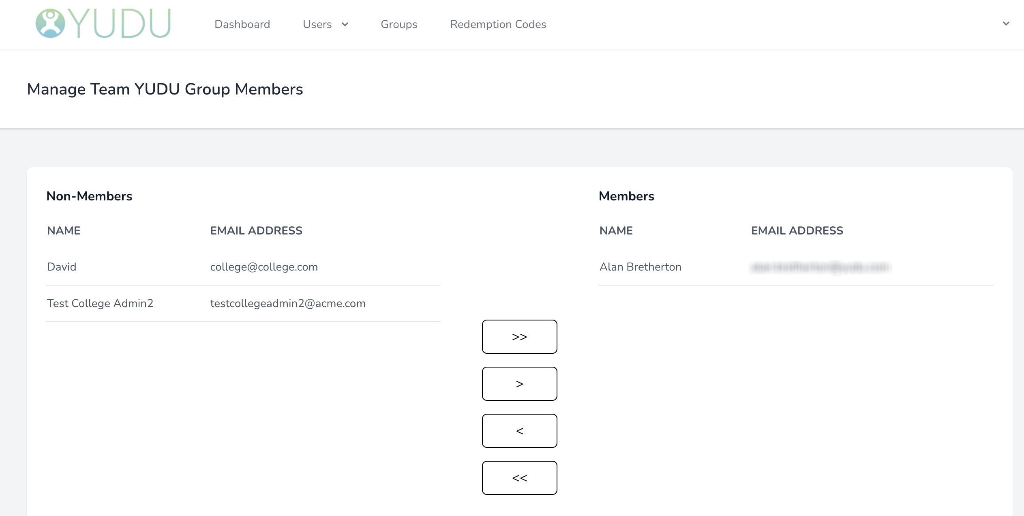Click the < move selected to Non-Members button
This screenshot has height=516, width=1024.
519,430
